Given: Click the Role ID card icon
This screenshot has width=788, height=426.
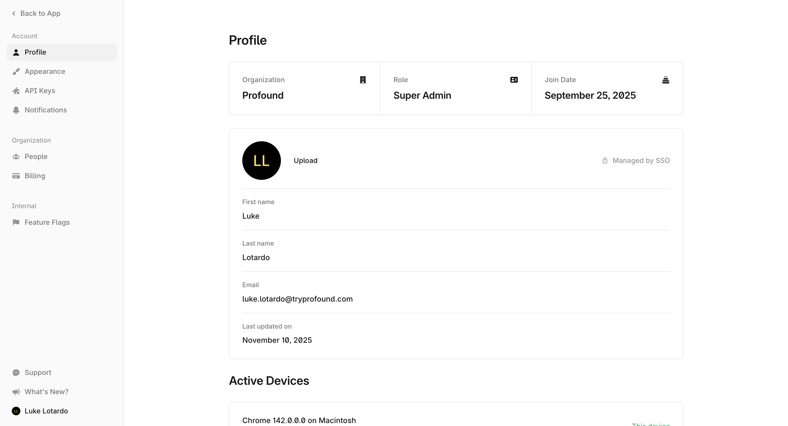Looking at the screenshot, I should tap(514, 80).
